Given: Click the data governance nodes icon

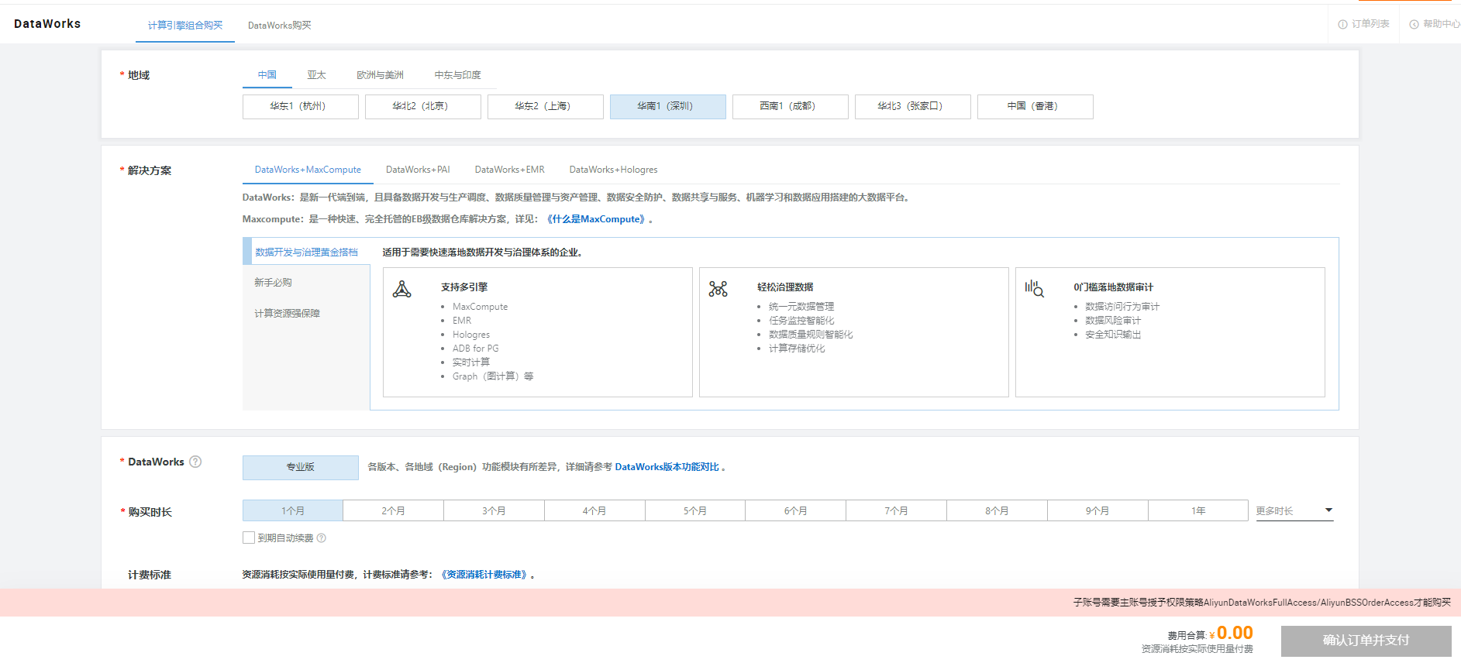Looking at the screenshot, I should coord(718,289).
